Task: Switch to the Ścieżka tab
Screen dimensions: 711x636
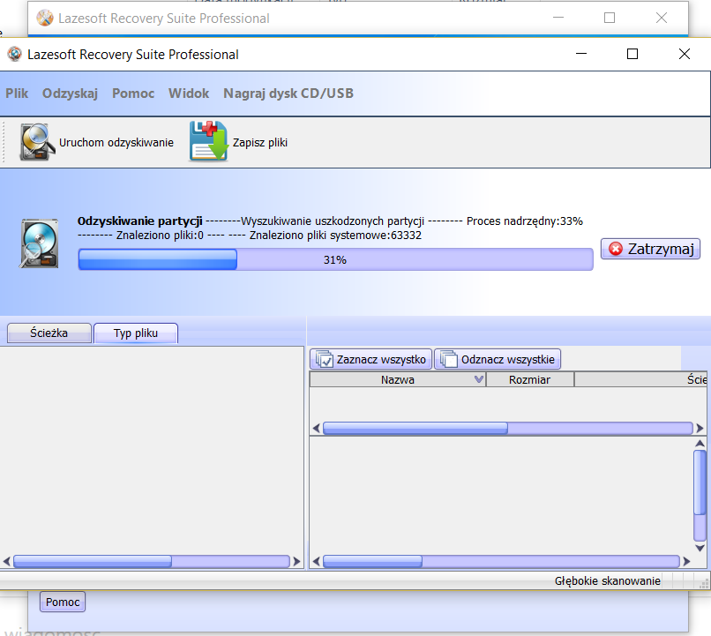Action: tap(49, 333)
